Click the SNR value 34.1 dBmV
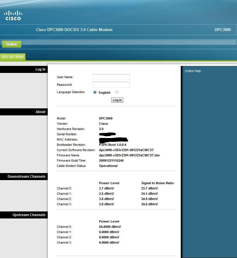 149,194
